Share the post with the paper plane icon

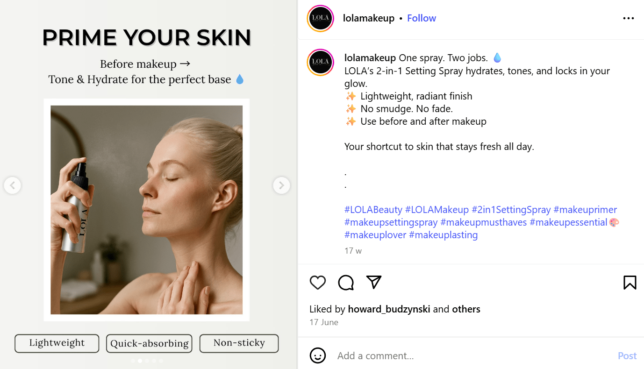[x=374, y=282]
